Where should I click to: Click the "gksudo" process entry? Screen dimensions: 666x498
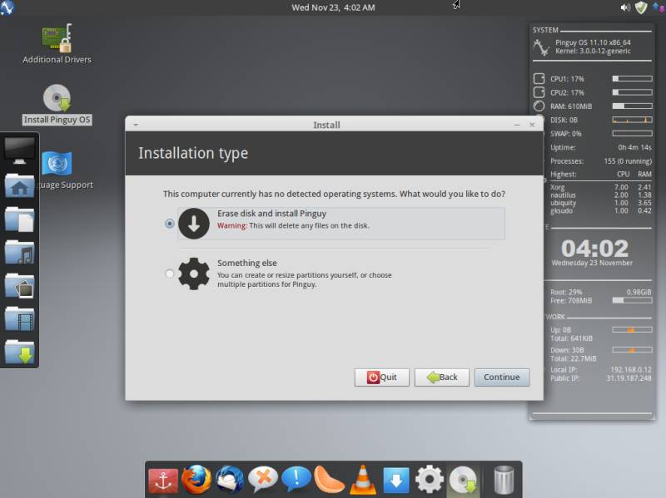click(561, 211)
